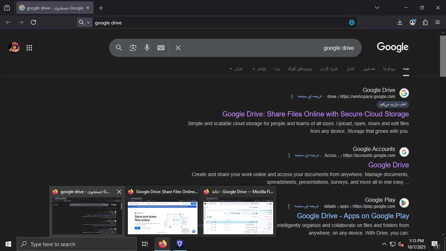Switch to the ویدیوهای کوتاه (Short videos) tab
Image resolution: width=446 pixels, height=251 pixels.
[300, 69]
